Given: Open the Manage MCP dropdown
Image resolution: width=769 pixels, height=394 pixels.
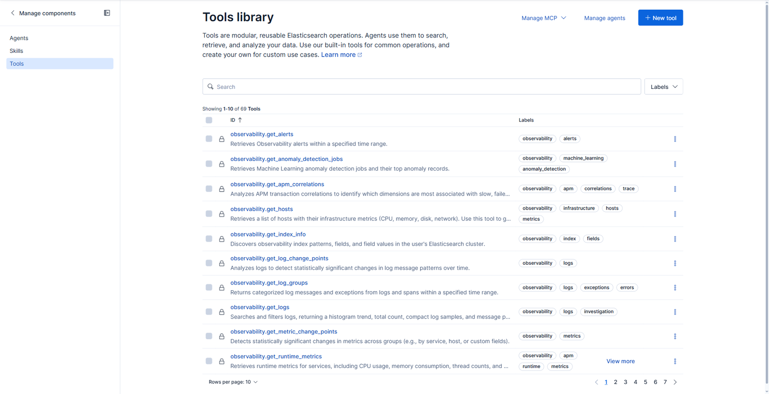Looking at the screenshot, I should pos(544,18).
